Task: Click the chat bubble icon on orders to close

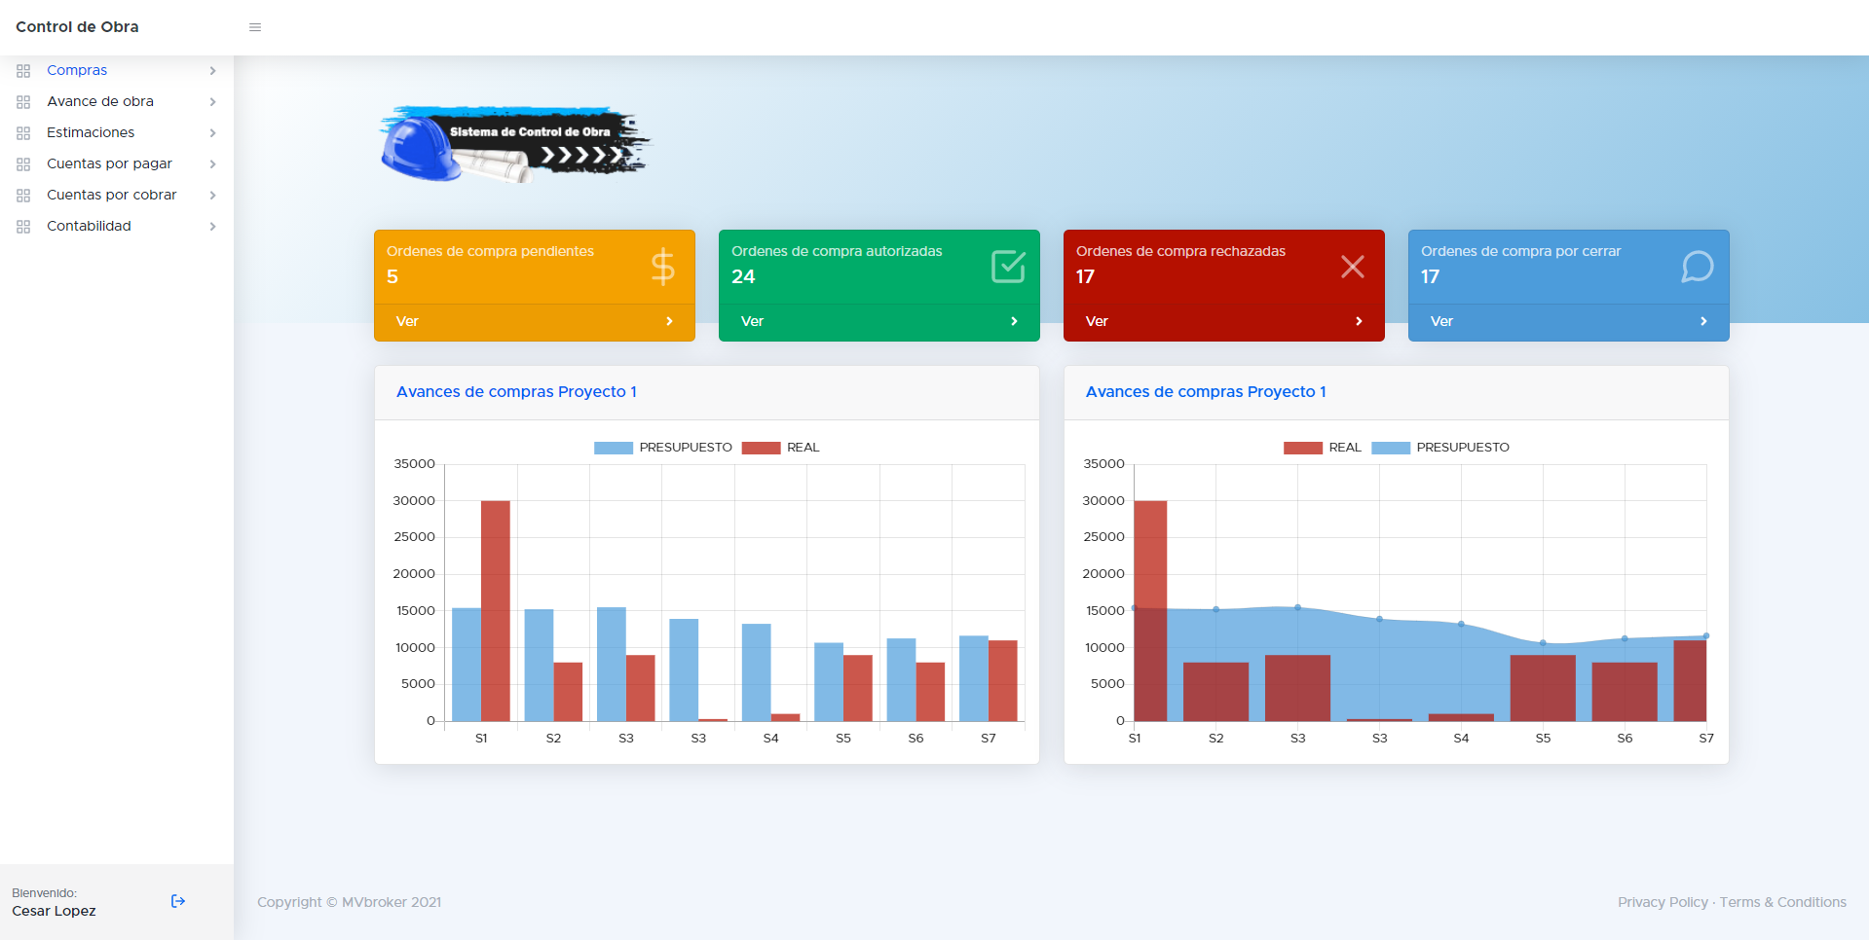Action: tap(1697, 267)
